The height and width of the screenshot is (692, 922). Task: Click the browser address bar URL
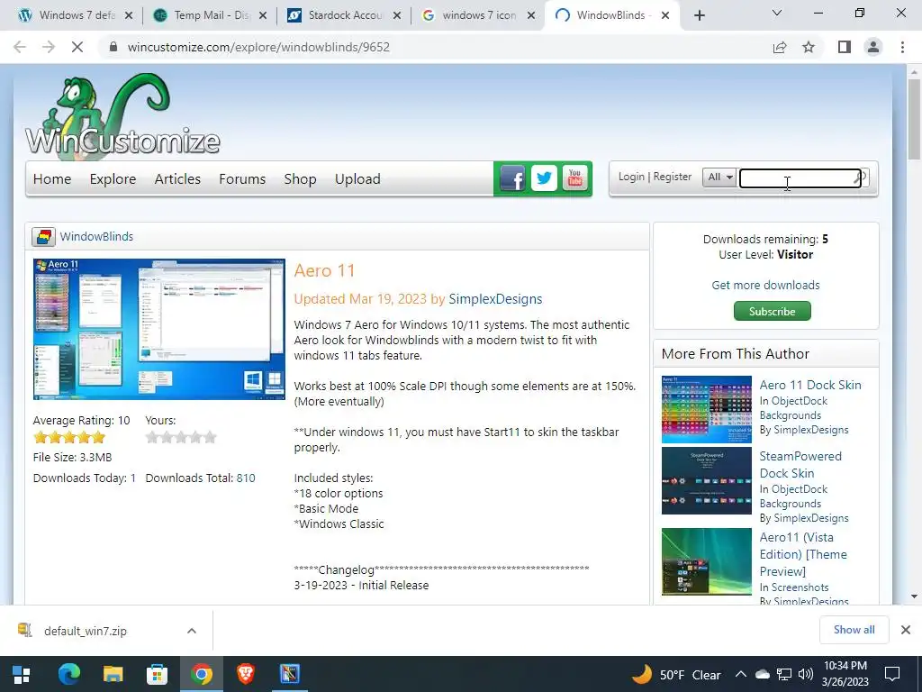(258, 47)
